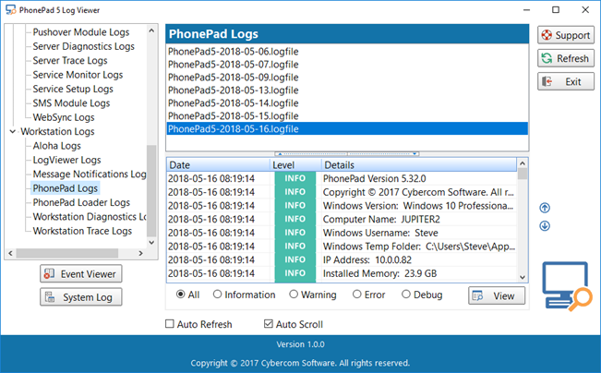
Task: Click tree horizontal scrollbar left arrow
Action: (x=10, y=253)
